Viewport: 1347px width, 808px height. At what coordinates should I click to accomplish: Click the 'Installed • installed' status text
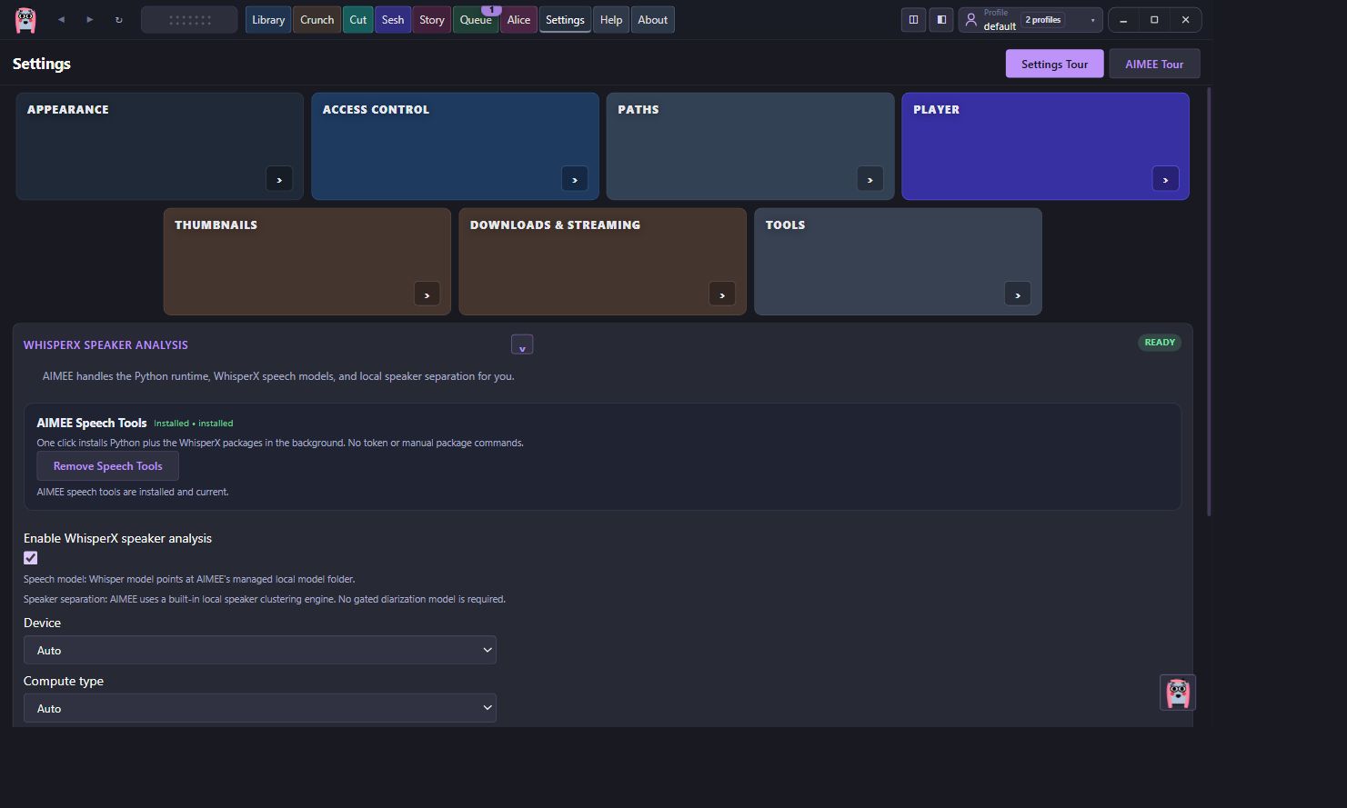(194, 424)
